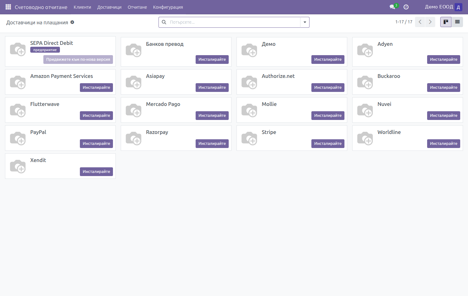This screenshot has height=296, width=468.
Task: Open Демо ЕООД company switcher
Action: coord(439,7)
